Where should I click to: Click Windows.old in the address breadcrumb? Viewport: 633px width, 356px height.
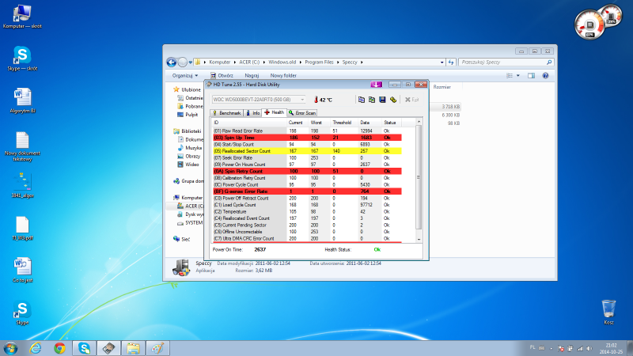click(x=282, y=62)
